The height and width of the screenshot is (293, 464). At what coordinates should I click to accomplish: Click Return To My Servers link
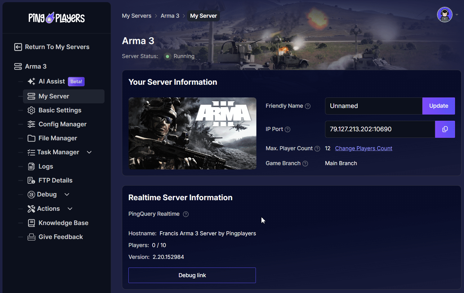point(57,47)
